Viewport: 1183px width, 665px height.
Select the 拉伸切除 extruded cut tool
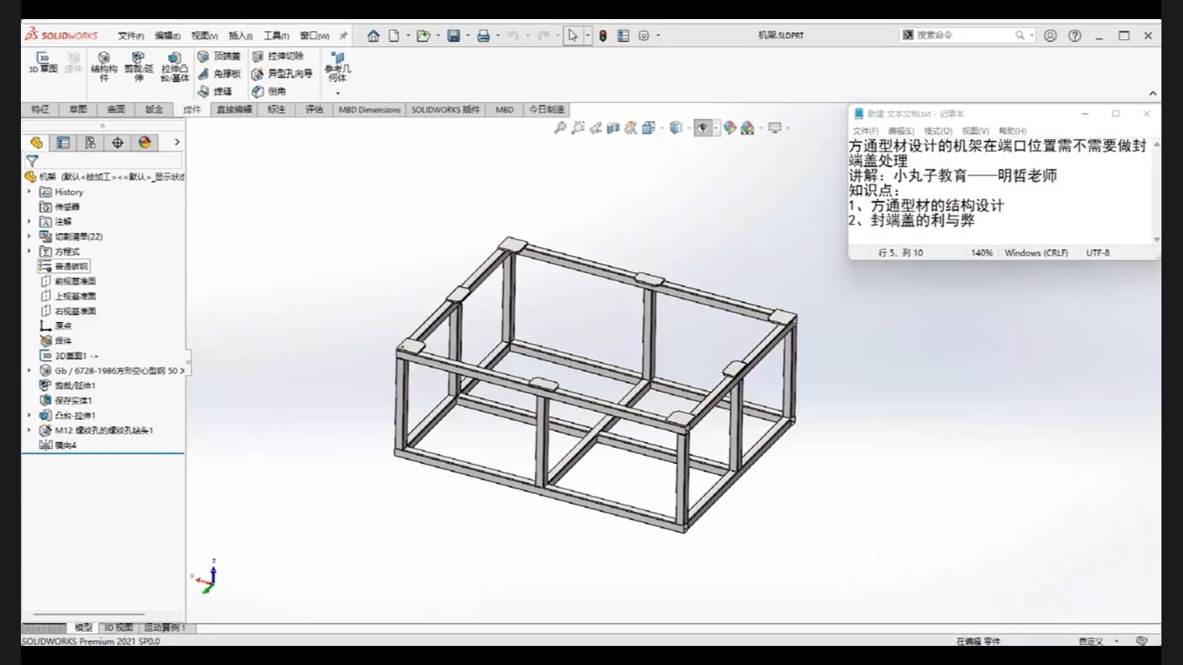278,56
